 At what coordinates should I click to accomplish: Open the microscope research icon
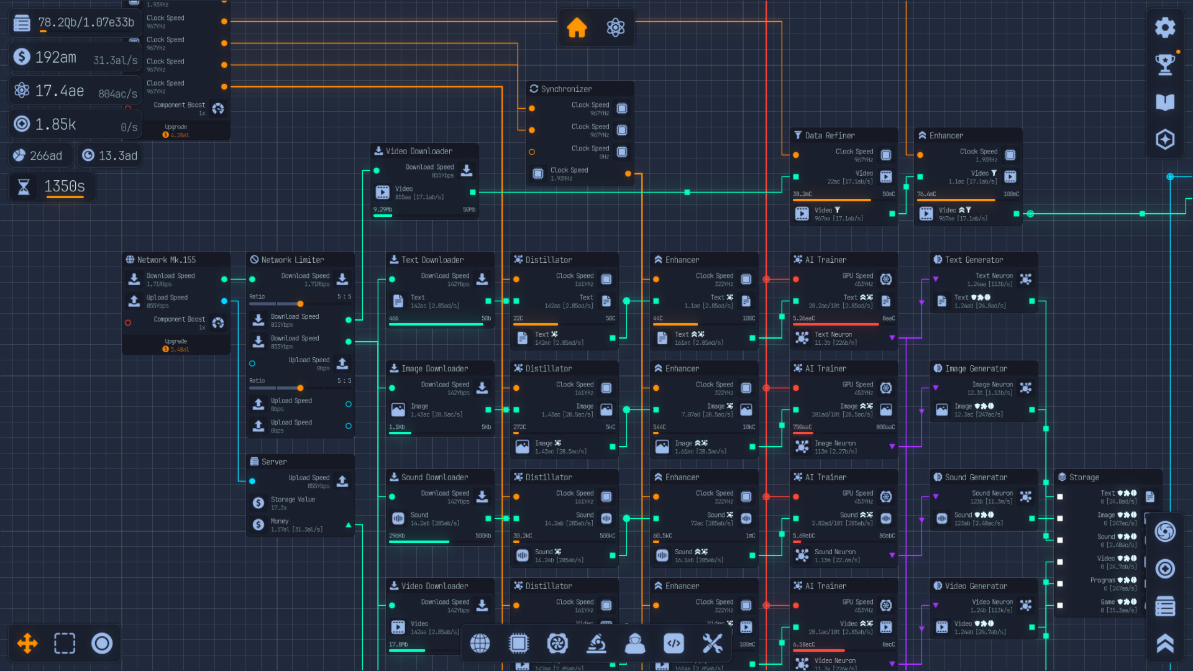(x=596, y=644)
